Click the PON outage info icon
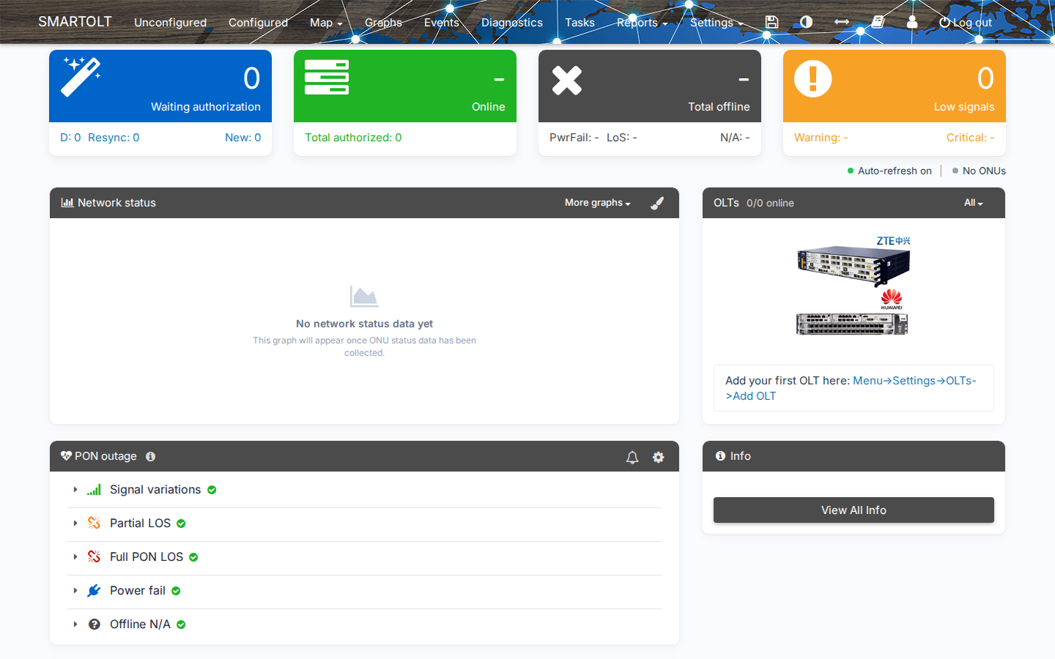The height and width of the screenshot is (659, 1055). click(150, 456)
